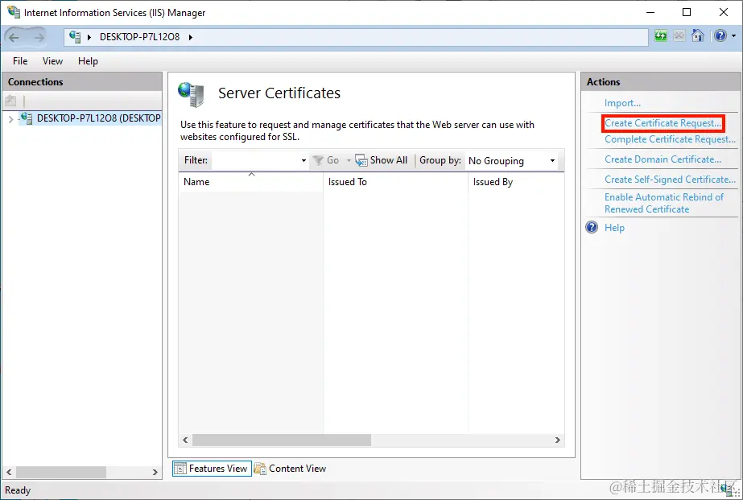Click certificate list scroll left arrow
The image size is (743, 500).
click(185, 440)
